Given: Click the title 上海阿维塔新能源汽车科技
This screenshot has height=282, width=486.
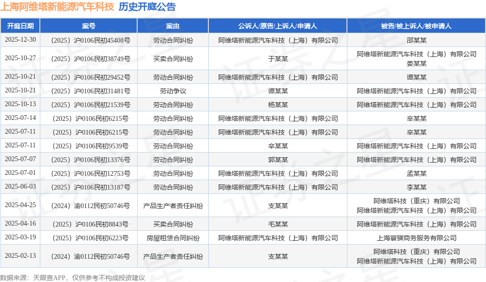Looking at the screenshot, I should (57, 7).
